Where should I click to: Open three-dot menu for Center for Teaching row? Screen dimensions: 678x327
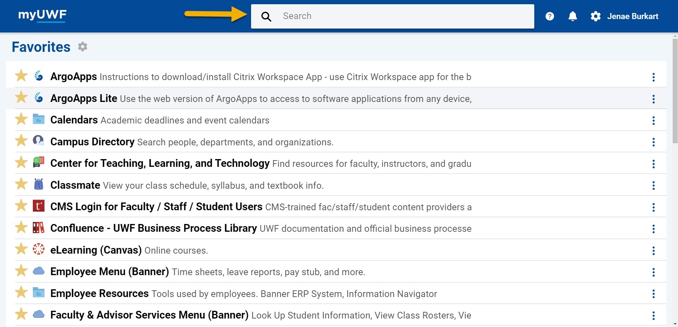pos(653,164)
